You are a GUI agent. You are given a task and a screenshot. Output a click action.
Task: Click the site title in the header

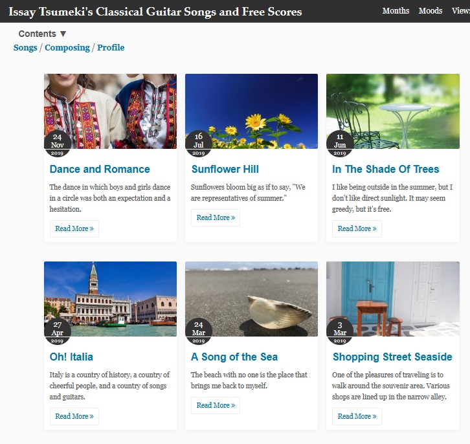point(155,12)
